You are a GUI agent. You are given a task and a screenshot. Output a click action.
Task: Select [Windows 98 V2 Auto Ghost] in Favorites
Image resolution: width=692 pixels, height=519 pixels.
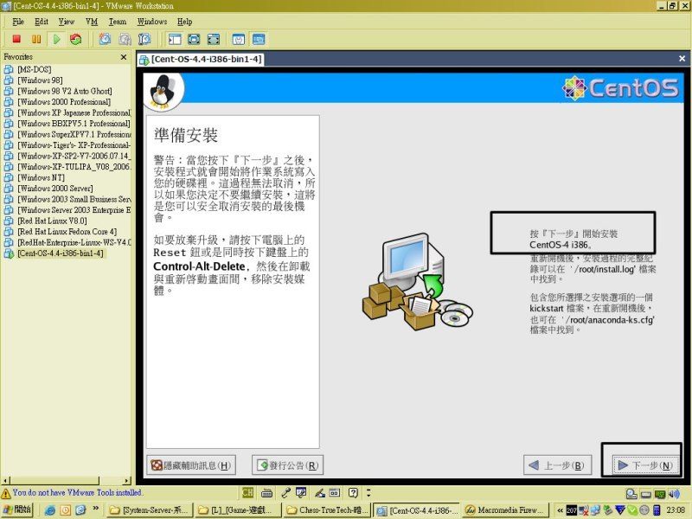[64, 91]
